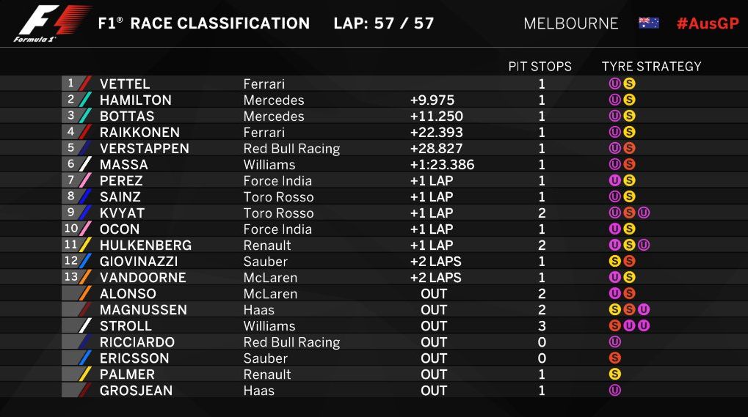Click Palmer's soft tyre icon
This screenshot has width=748, height=417.
[615, 374]
